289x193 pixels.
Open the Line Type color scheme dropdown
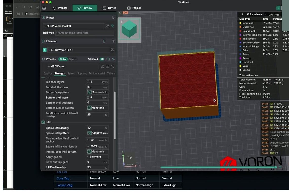click(x=273, y=15)
